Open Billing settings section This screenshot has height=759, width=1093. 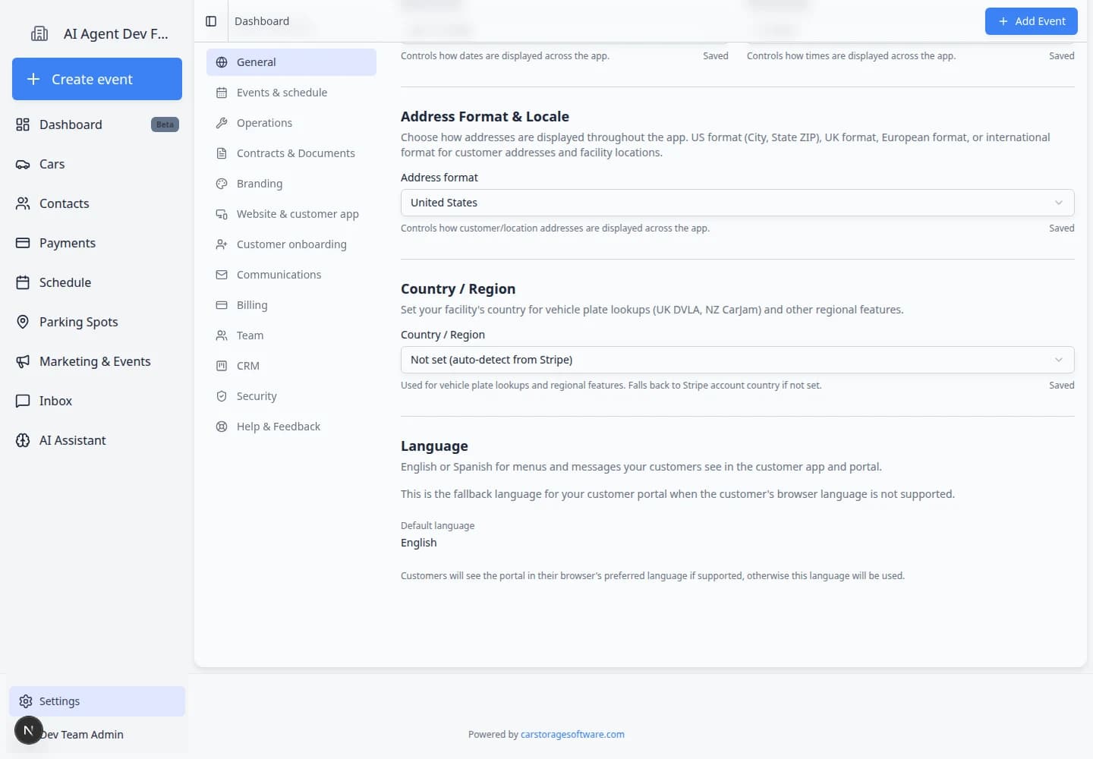tap(291, 305)
